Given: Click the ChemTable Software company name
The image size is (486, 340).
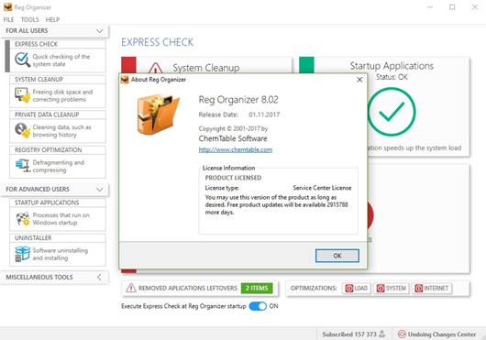Looking at the screenshot, I should (x=233, y=138).
